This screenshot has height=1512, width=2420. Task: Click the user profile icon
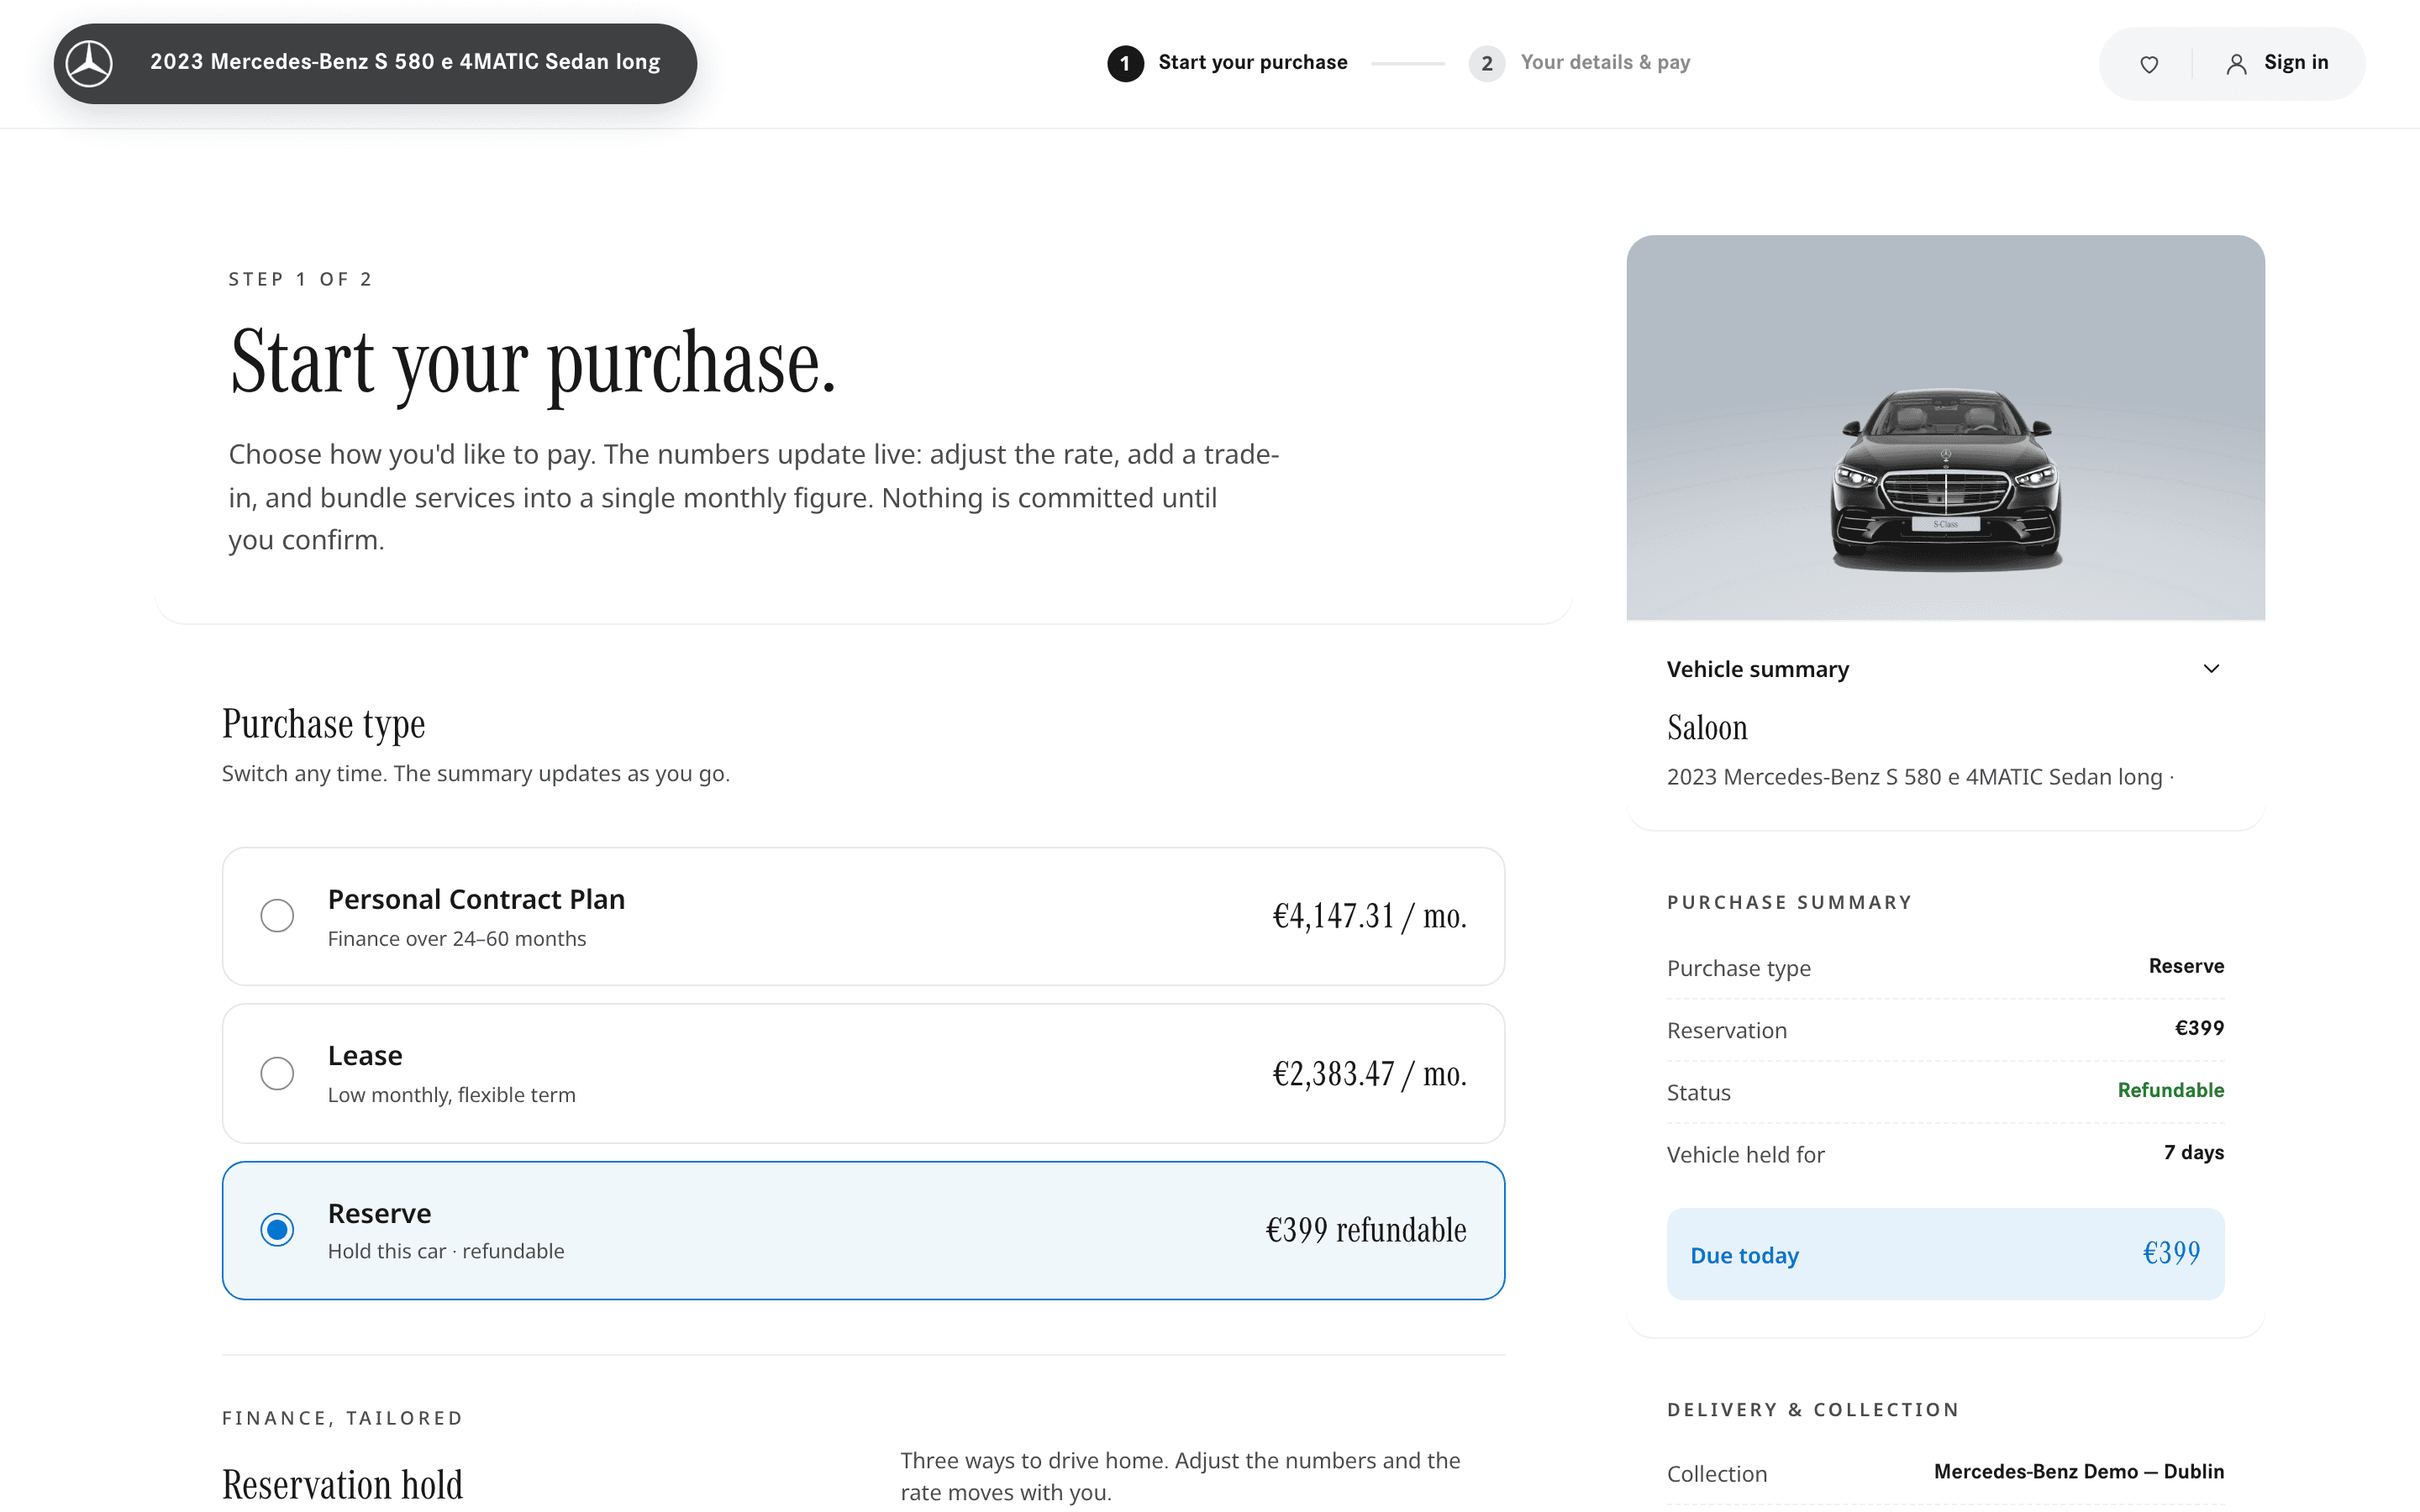point(2236,64)
